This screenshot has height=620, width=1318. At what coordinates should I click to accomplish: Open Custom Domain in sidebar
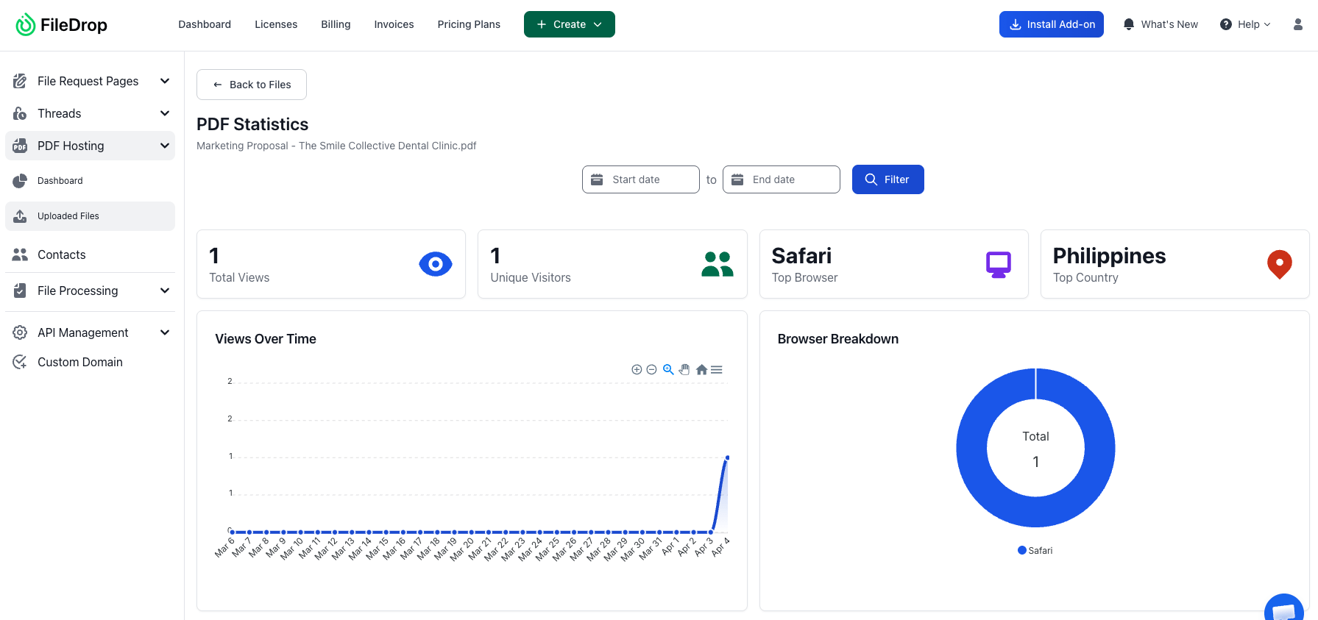[80, 362]
